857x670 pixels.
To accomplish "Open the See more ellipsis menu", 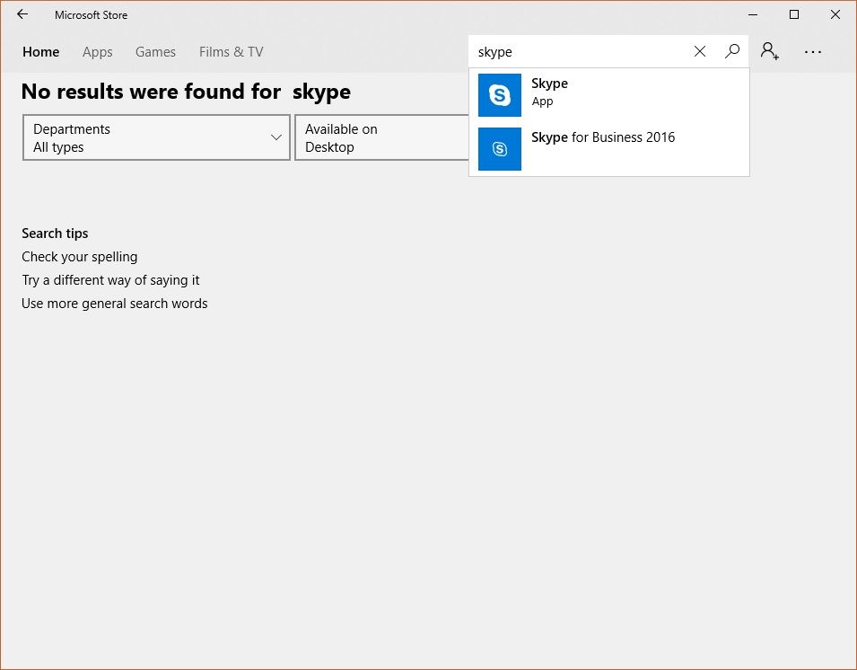I will [x=812, y=51].
